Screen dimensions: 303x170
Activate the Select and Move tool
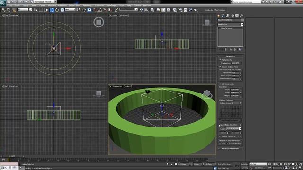pos(52,10)
